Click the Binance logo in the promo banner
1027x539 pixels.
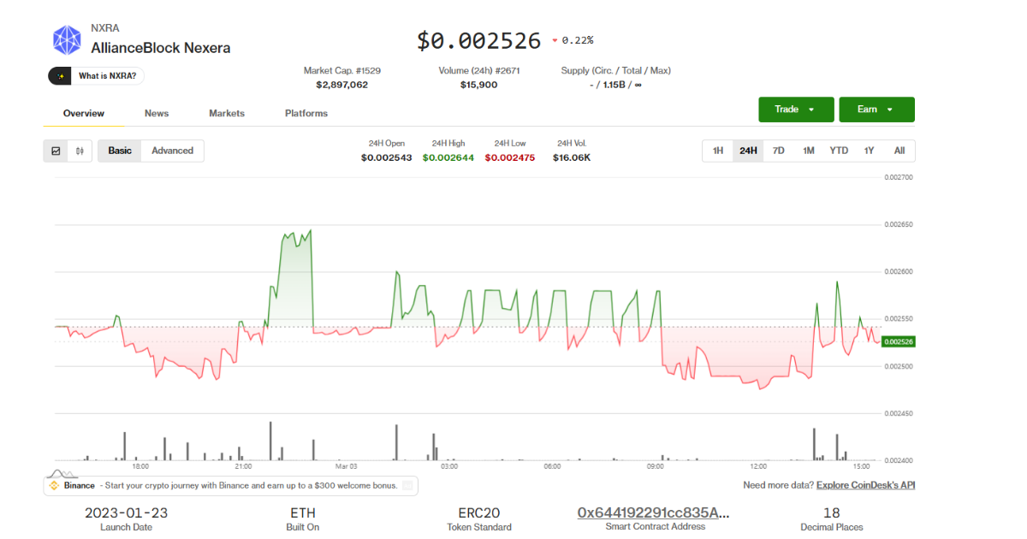point(55,485)
